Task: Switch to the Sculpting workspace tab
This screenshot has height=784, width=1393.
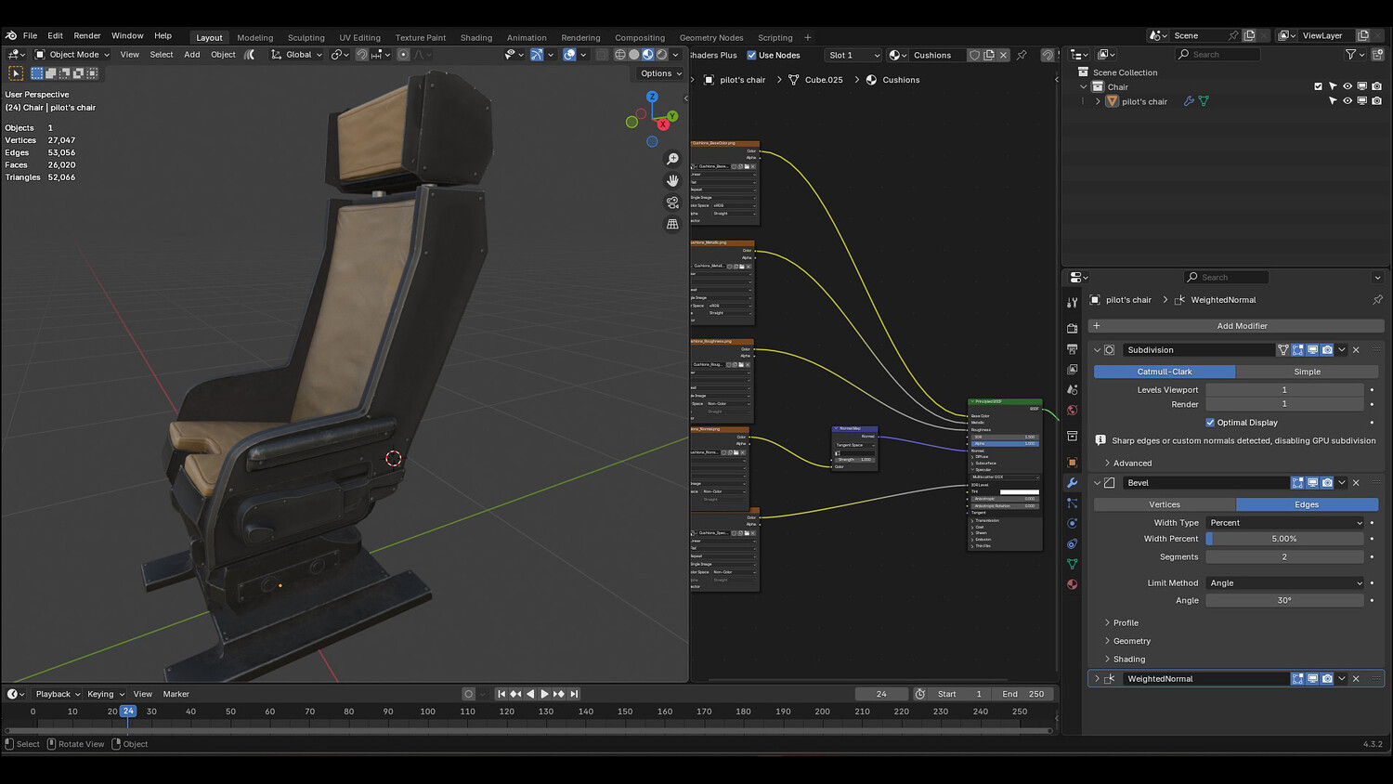Action: pos(306,38)
